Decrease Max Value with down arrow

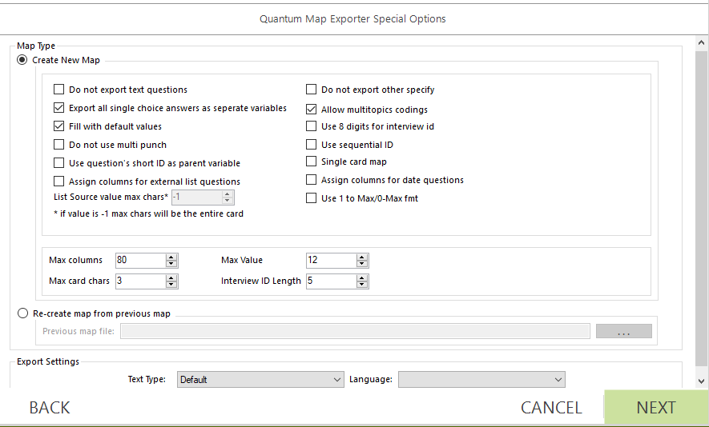pos(362,264)
